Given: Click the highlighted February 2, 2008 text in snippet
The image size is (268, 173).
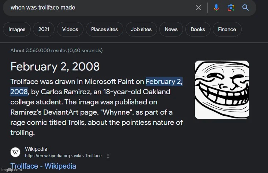Looking at the screenshot, I should pyautogui.click(x=164, y=82).
